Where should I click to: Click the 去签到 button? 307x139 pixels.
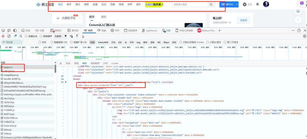click(243, 20)
